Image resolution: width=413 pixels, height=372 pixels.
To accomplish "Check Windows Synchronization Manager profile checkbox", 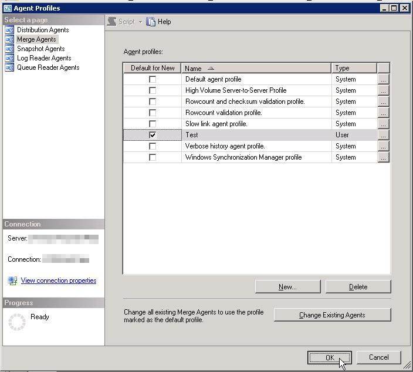I will [x=153, y=157].
